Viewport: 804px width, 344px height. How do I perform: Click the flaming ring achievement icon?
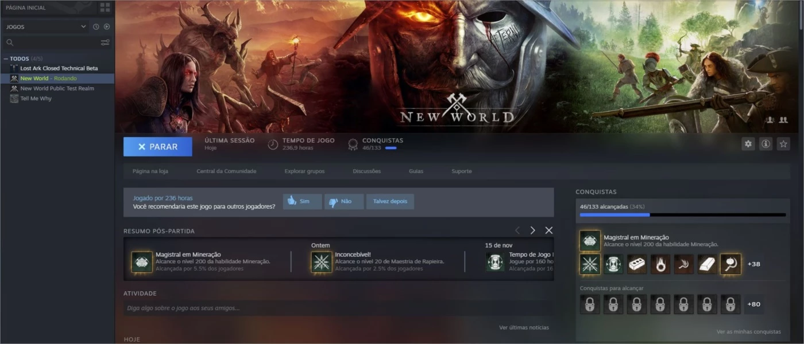point(660,264)
